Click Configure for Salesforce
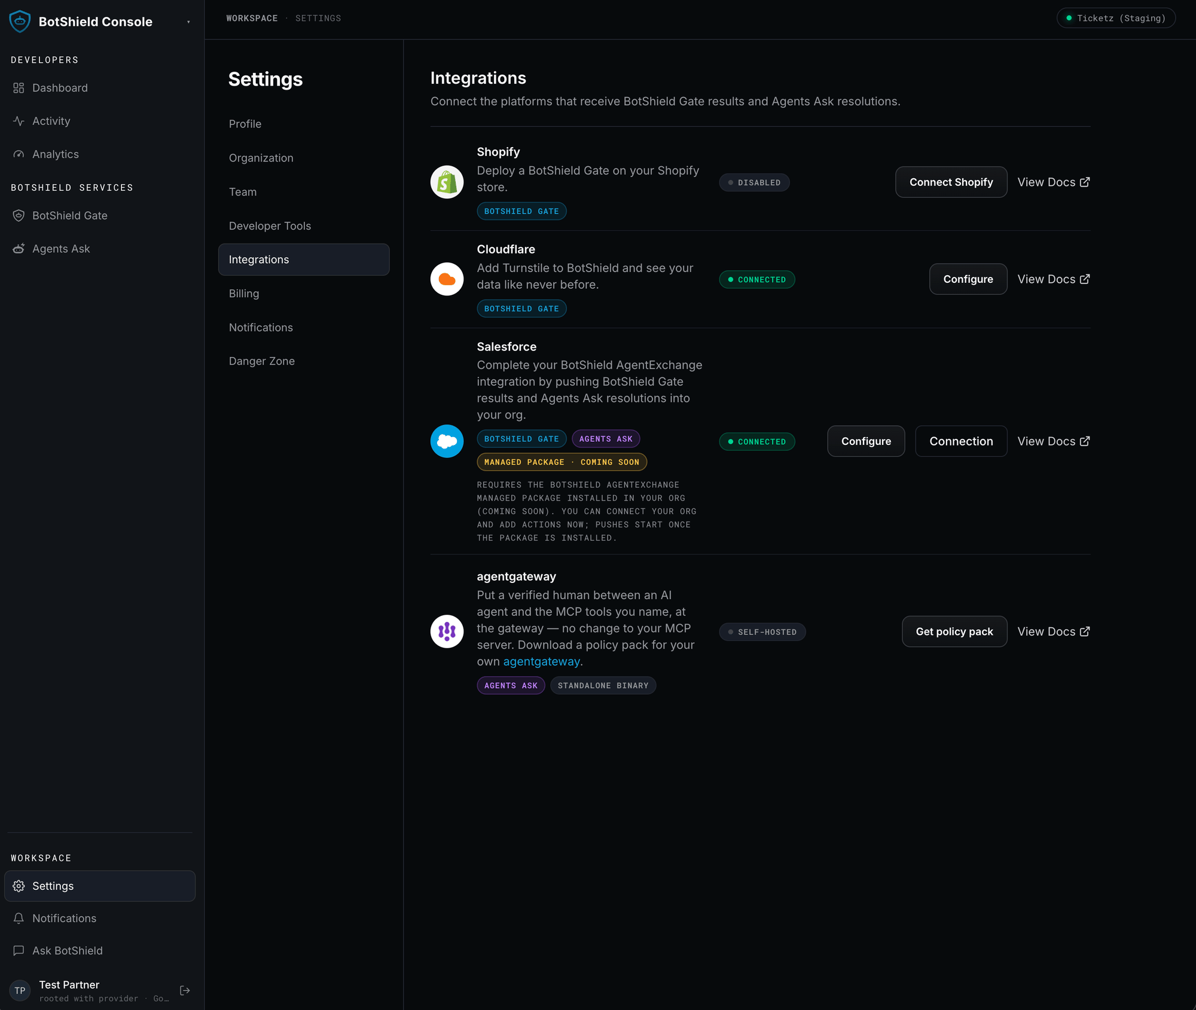Viewport: 1196px width, 1010px height. point(866,441)
